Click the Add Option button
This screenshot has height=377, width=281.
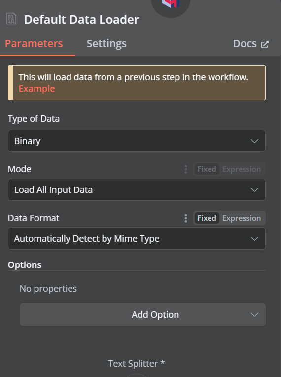(142, 314)
